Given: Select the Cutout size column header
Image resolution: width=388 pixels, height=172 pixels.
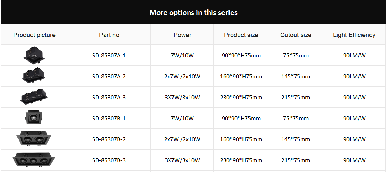Looking at the screenshot, I should [x=296, y=35].
